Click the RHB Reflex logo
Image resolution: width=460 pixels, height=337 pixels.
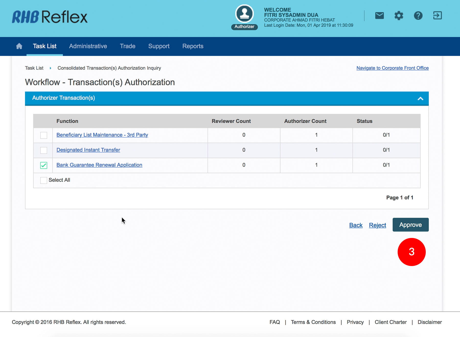[x=50, y=17]
